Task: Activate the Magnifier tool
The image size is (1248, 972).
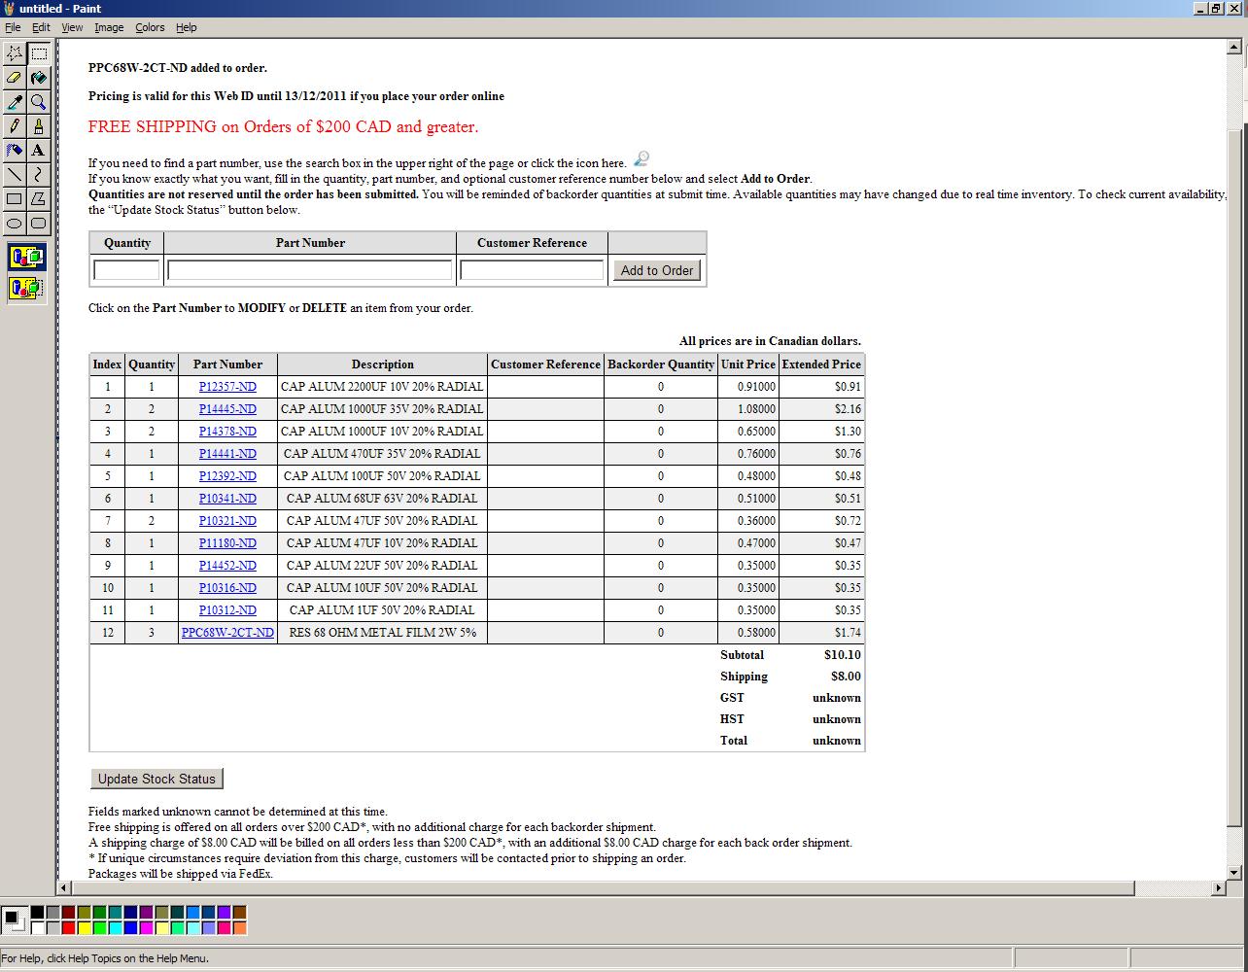Action: coord(38,102)
